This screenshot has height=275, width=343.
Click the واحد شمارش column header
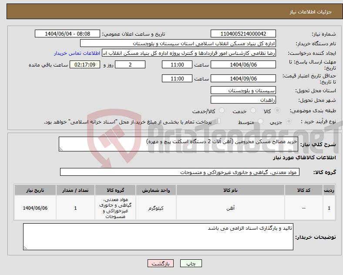156,190
